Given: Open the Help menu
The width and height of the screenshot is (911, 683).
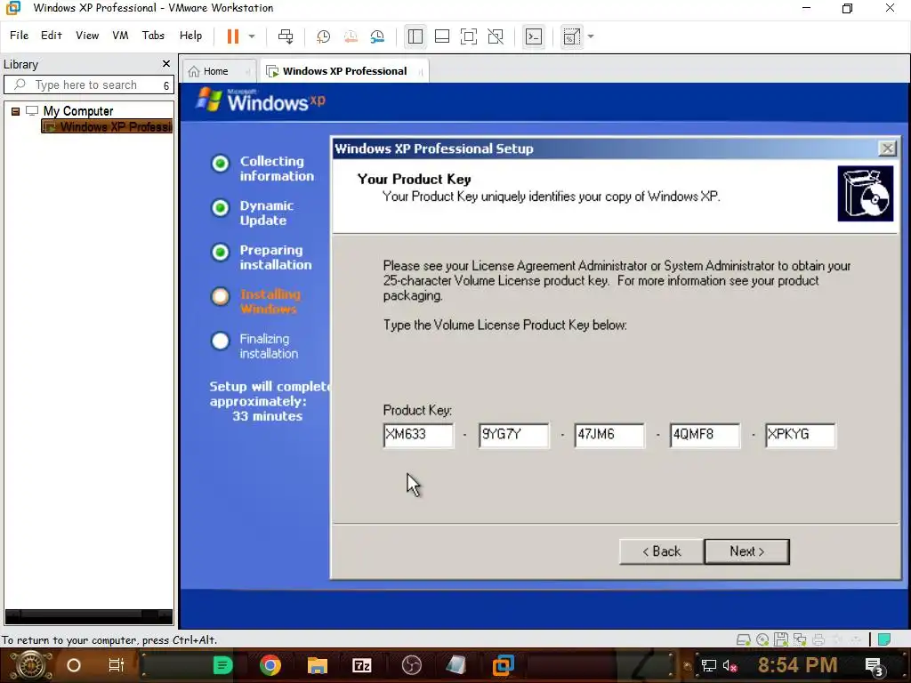Looking at the screenshot, I should [x=190, y=36].
